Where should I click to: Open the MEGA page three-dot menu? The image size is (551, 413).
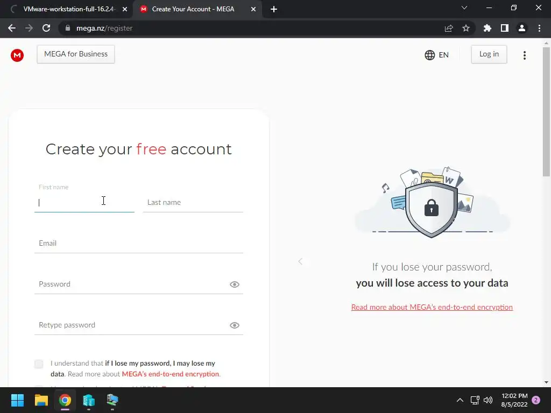(524, 55)
